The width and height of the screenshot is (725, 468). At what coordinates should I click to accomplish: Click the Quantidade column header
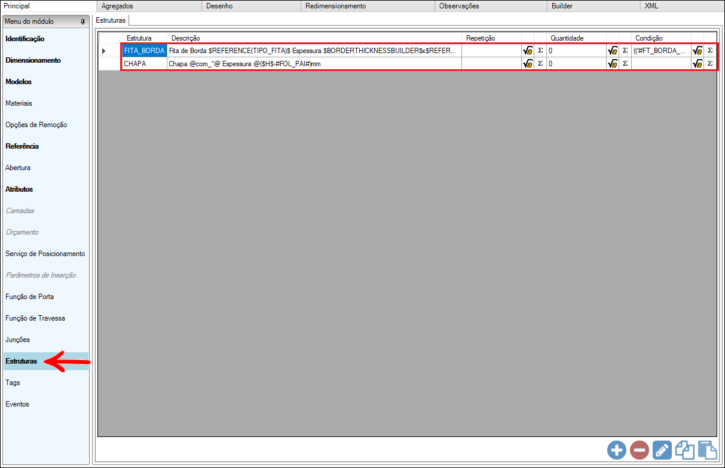[576, 38]
